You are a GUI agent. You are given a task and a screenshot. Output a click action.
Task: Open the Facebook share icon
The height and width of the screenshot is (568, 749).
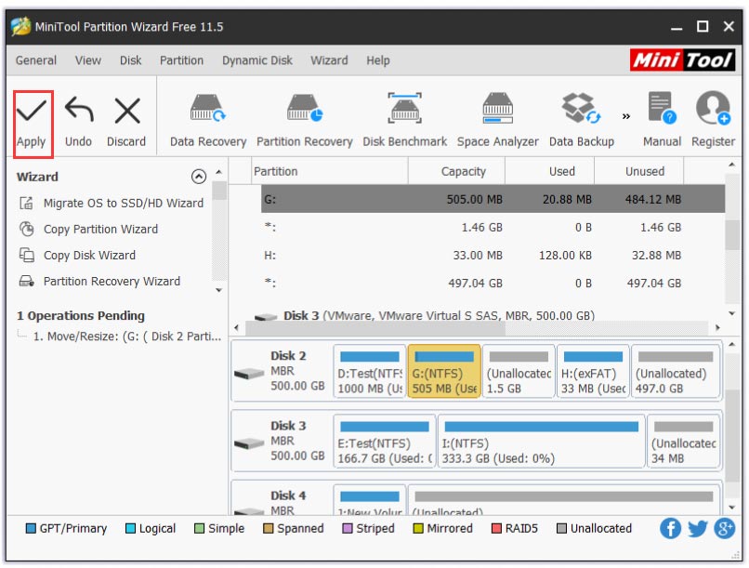670,529
